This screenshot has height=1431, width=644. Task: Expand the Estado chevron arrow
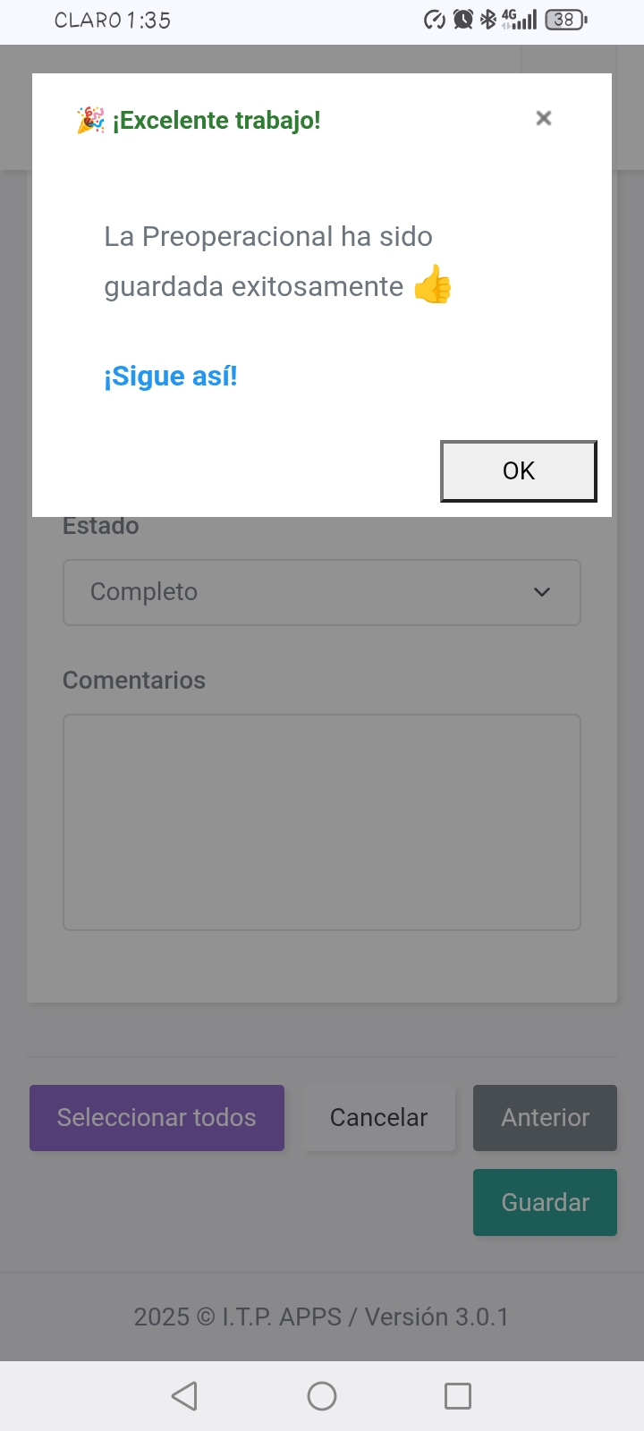pos(542,592)
